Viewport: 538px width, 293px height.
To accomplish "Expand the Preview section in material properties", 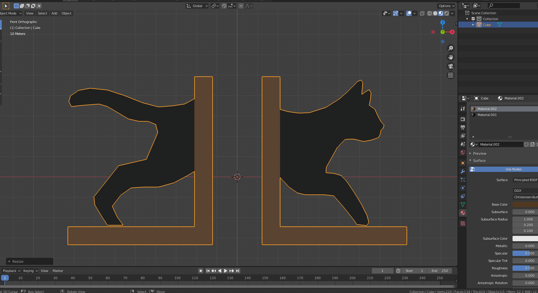I will (478, 153).
